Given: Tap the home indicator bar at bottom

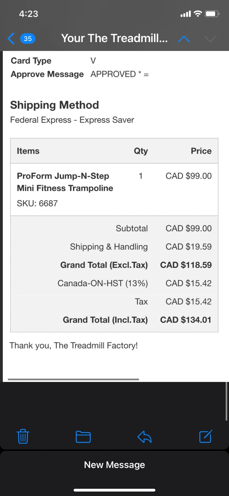Looking at the screenshot, I should click(x=115, y=490).
